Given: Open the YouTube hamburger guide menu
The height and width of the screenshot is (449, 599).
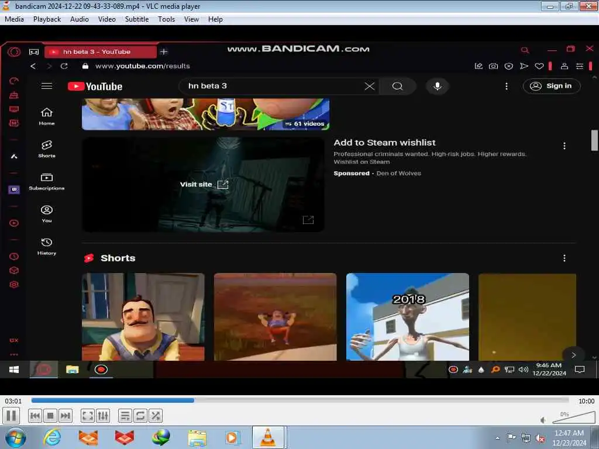Looking at the screenshot, I should pyautogui.click(x=47, y=86).
